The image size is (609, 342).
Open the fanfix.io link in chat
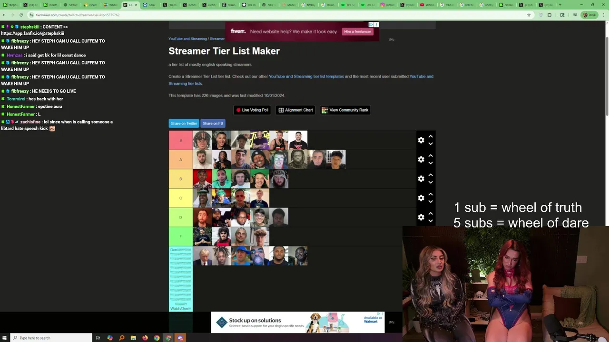pyautogui.click(x=32, y=33)
